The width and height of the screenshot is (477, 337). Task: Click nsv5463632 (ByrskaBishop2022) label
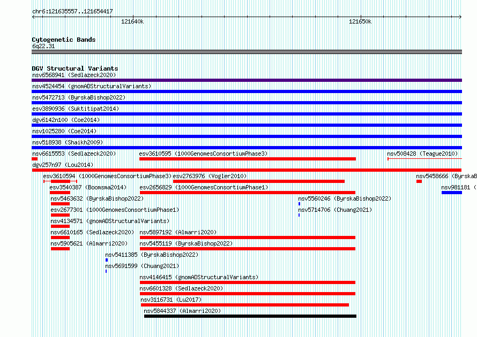tap(97, 198)
